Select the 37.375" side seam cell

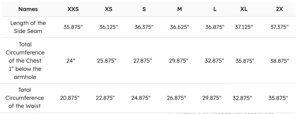coord(279,27)
